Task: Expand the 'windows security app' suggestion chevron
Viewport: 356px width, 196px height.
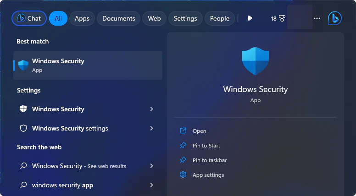Action: (x=152, y=185)
